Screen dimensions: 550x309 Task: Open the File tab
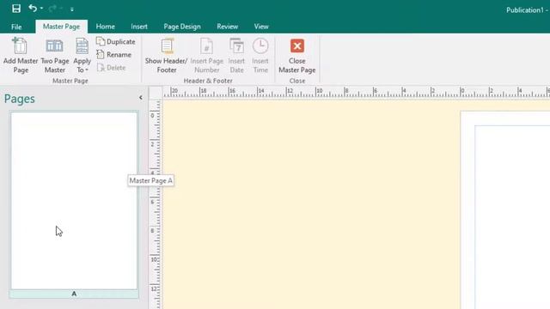point(16,27)
